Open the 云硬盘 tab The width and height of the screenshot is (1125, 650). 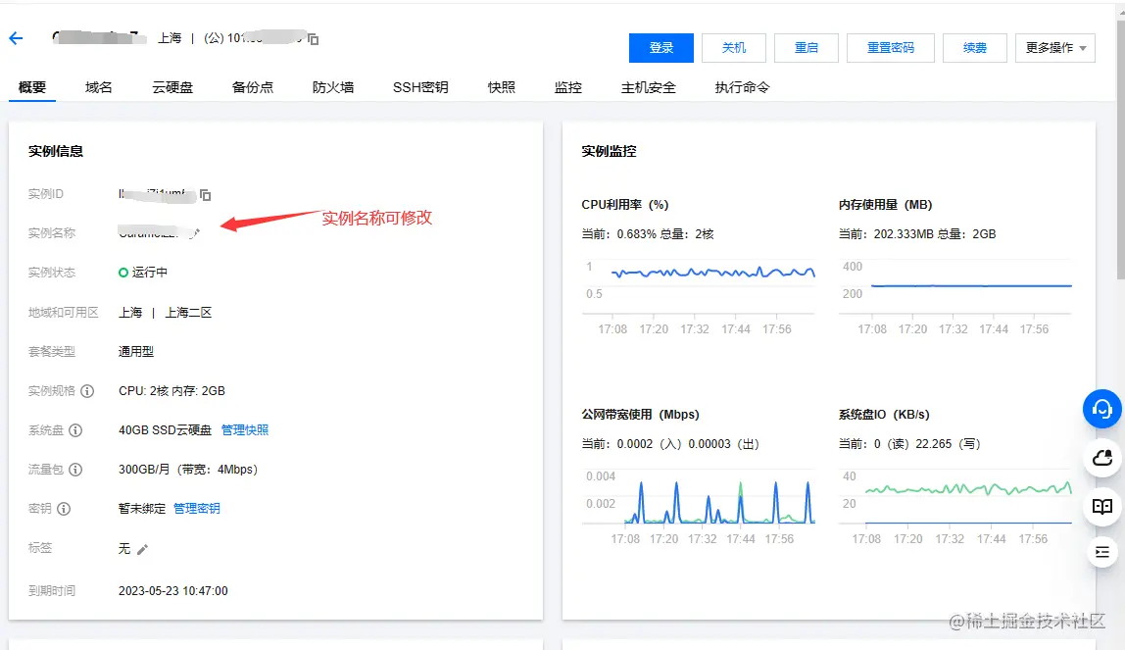tap(172, 87)
